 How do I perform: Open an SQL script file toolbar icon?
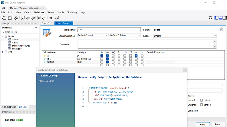[10, 18]
